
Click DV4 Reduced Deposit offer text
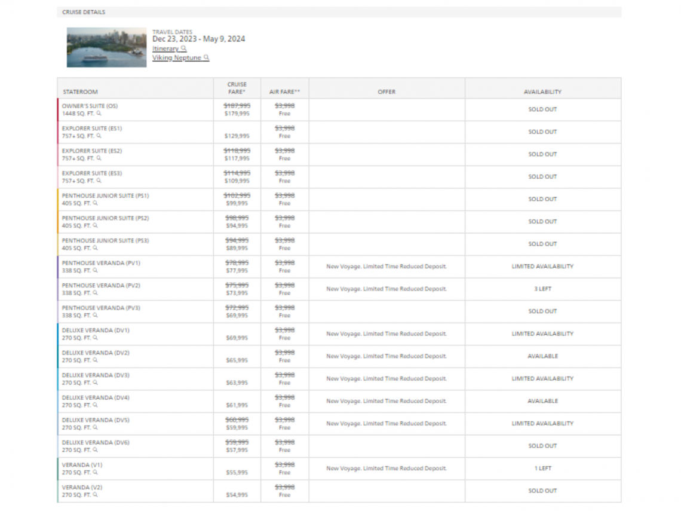pos(386,402)
